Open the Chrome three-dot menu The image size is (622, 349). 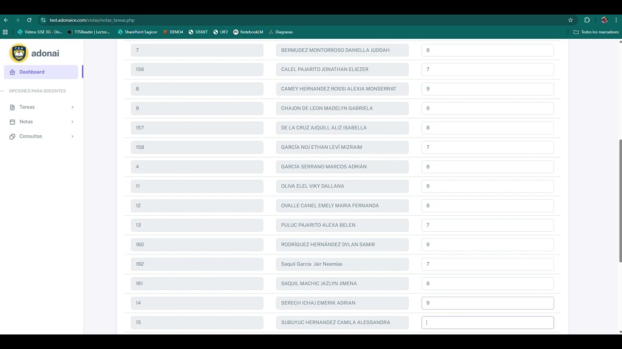(617, 20)
